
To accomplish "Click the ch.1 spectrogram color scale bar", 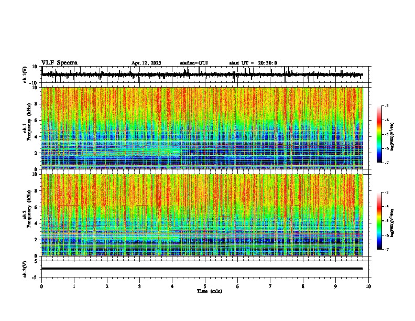I will pyautogui.click(x=379, y=134).
